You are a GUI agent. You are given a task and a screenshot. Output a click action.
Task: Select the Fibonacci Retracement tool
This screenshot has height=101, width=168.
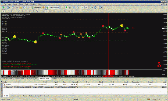coord(26,11)
